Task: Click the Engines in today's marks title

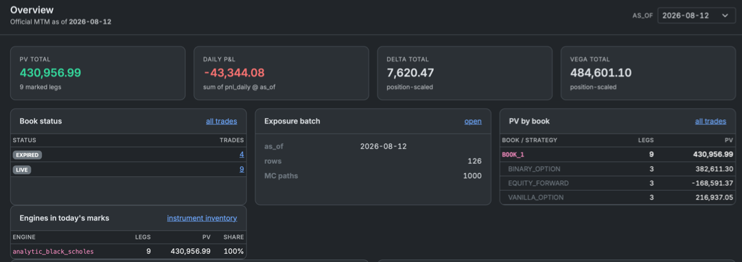Action: click(x=65, y=218)
